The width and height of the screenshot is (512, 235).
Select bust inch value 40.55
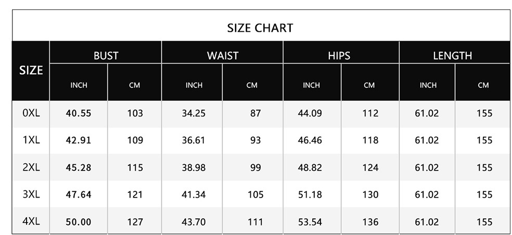[79, 113]
